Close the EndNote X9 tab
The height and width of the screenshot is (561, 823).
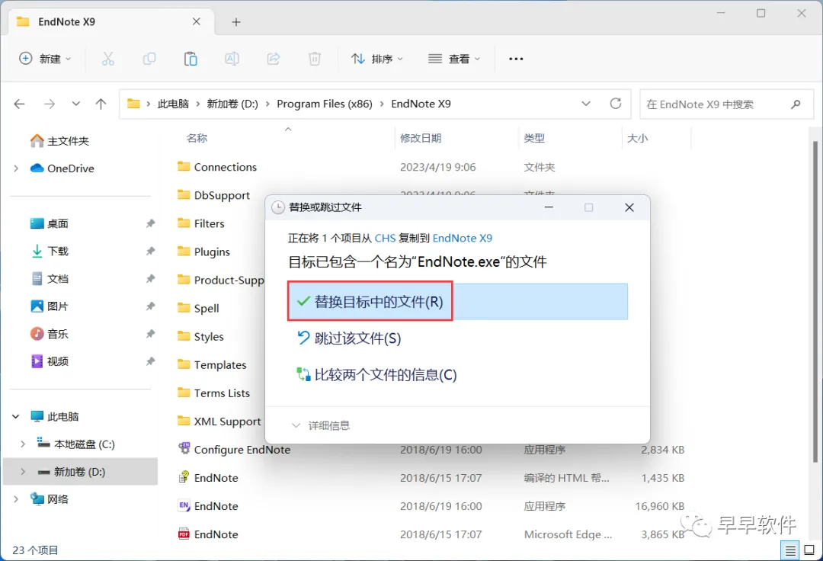197,21
